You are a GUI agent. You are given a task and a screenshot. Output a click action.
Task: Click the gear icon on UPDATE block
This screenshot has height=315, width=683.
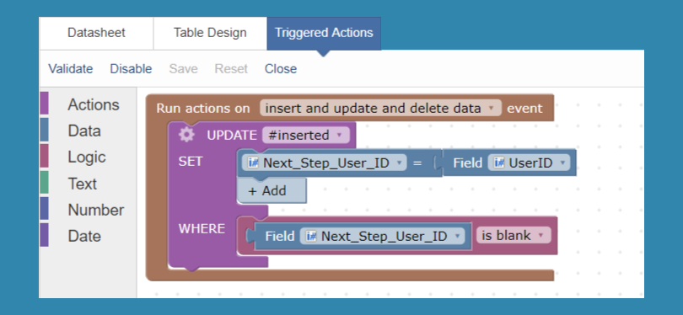(186, 135)
